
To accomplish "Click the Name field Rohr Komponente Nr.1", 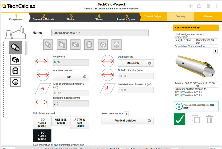I will click(x=100, y=33).
